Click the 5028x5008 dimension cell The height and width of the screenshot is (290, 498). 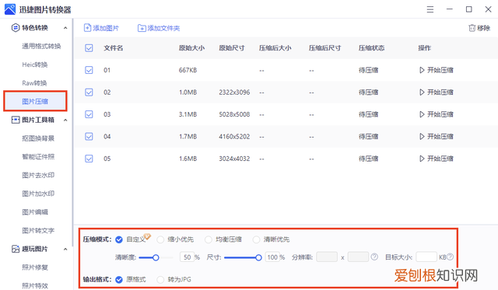234,114
